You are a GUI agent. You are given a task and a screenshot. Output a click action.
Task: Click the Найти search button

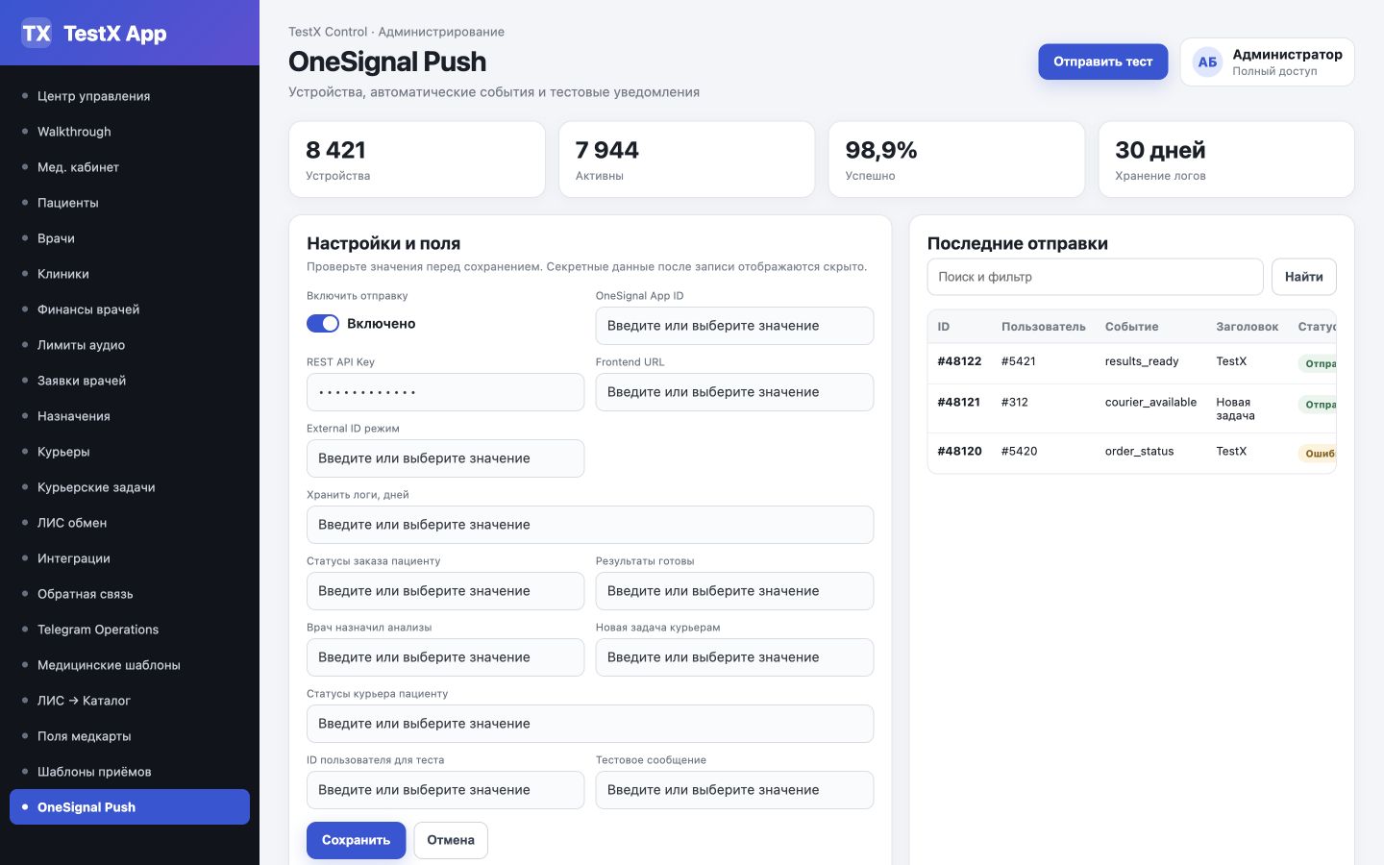pos(1303,277)
